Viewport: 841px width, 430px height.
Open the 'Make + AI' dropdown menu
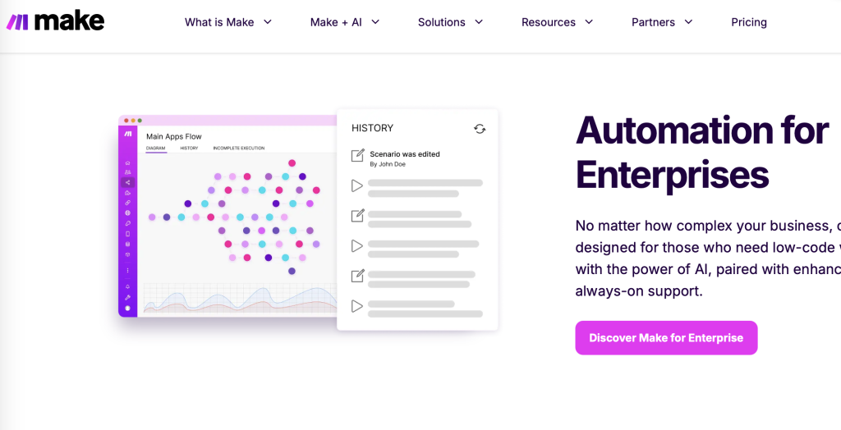pyautogui.click(x=345, y=22)
